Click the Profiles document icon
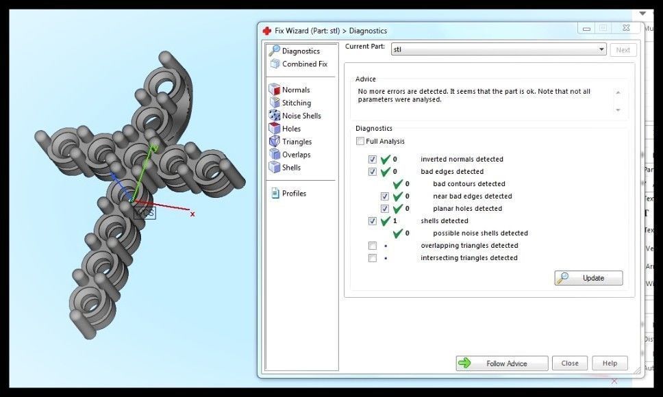The width and height of the screenshot is (663, 397). [275, 194]
